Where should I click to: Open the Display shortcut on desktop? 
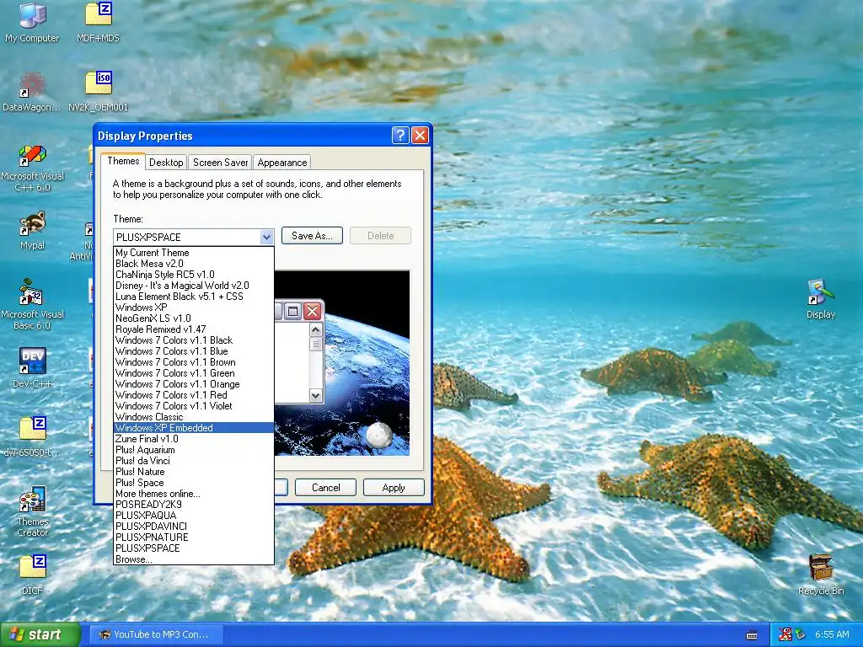(821, 300)
